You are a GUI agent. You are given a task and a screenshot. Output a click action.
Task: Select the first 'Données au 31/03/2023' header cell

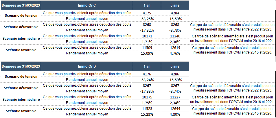(x=21, y=5)
